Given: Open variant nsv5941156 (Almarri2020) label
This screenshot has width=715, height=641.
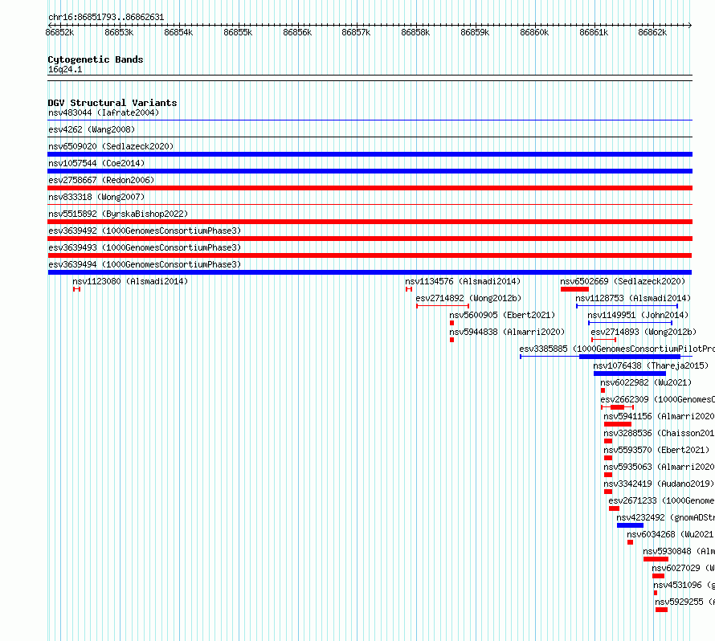Looking at the screenshot, I should tap(659, 416).
